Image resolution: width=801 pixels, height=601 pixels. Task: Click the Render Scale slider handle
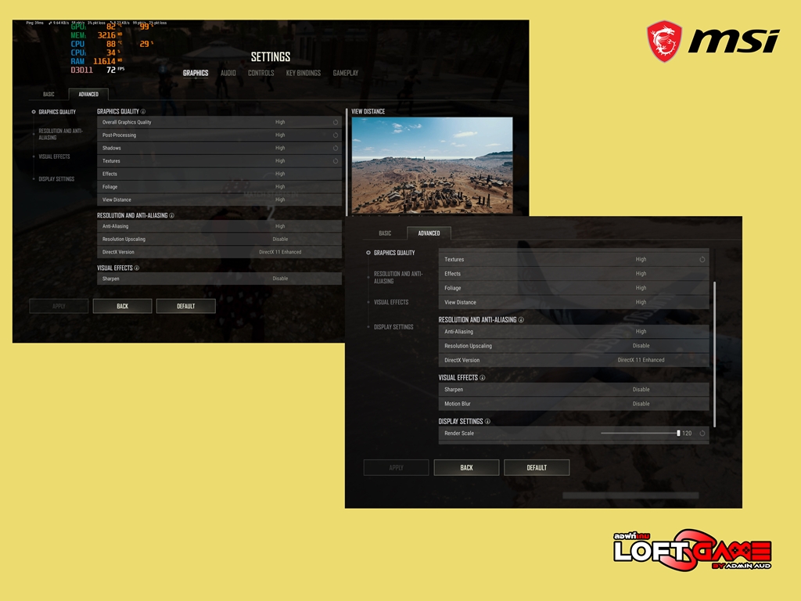coord(678,434)
